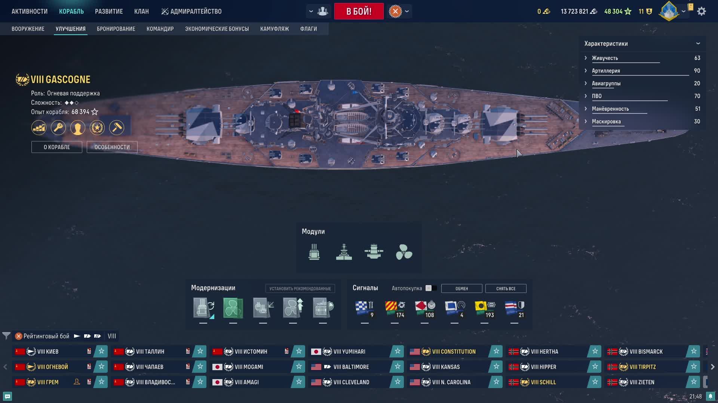Toggle favorite star for VIII BISMARCK
718x403 pixels.
[x=694, y=351]
